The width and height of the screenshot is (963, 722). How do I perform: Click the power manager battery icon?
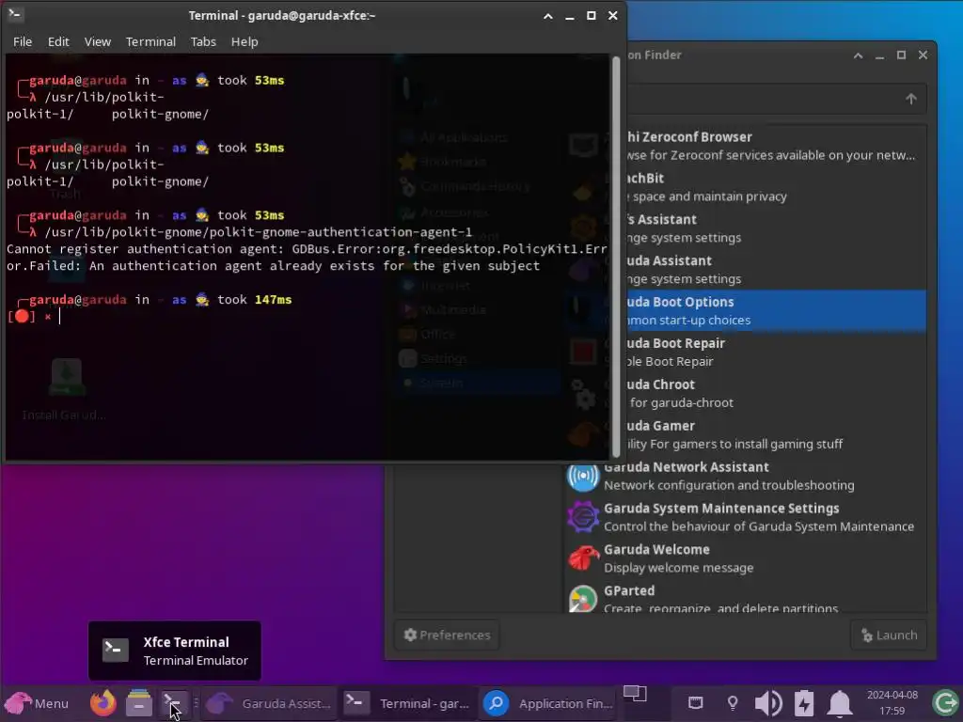tap(804, 703)
